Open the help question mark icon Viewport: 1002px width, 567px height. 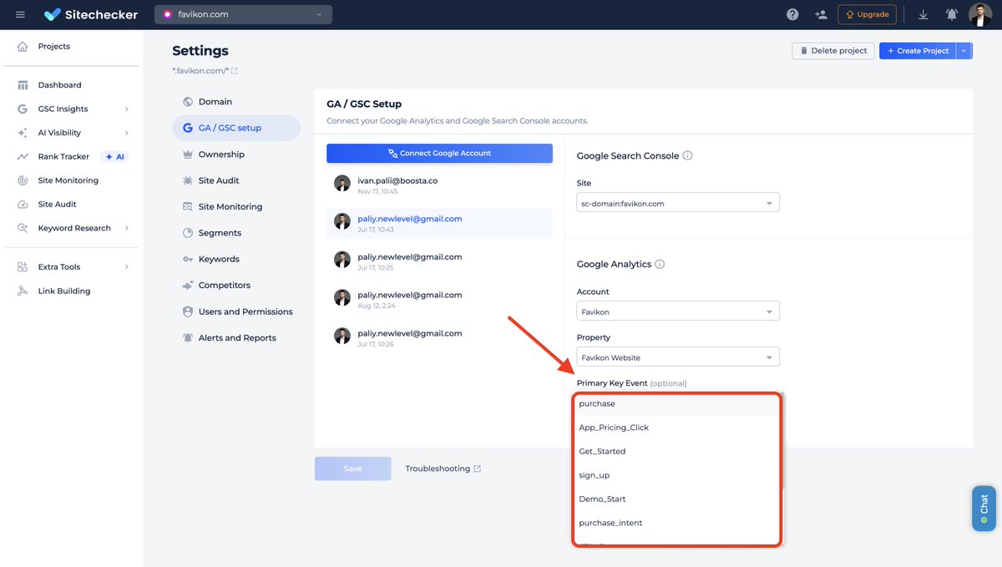(792, 14)
